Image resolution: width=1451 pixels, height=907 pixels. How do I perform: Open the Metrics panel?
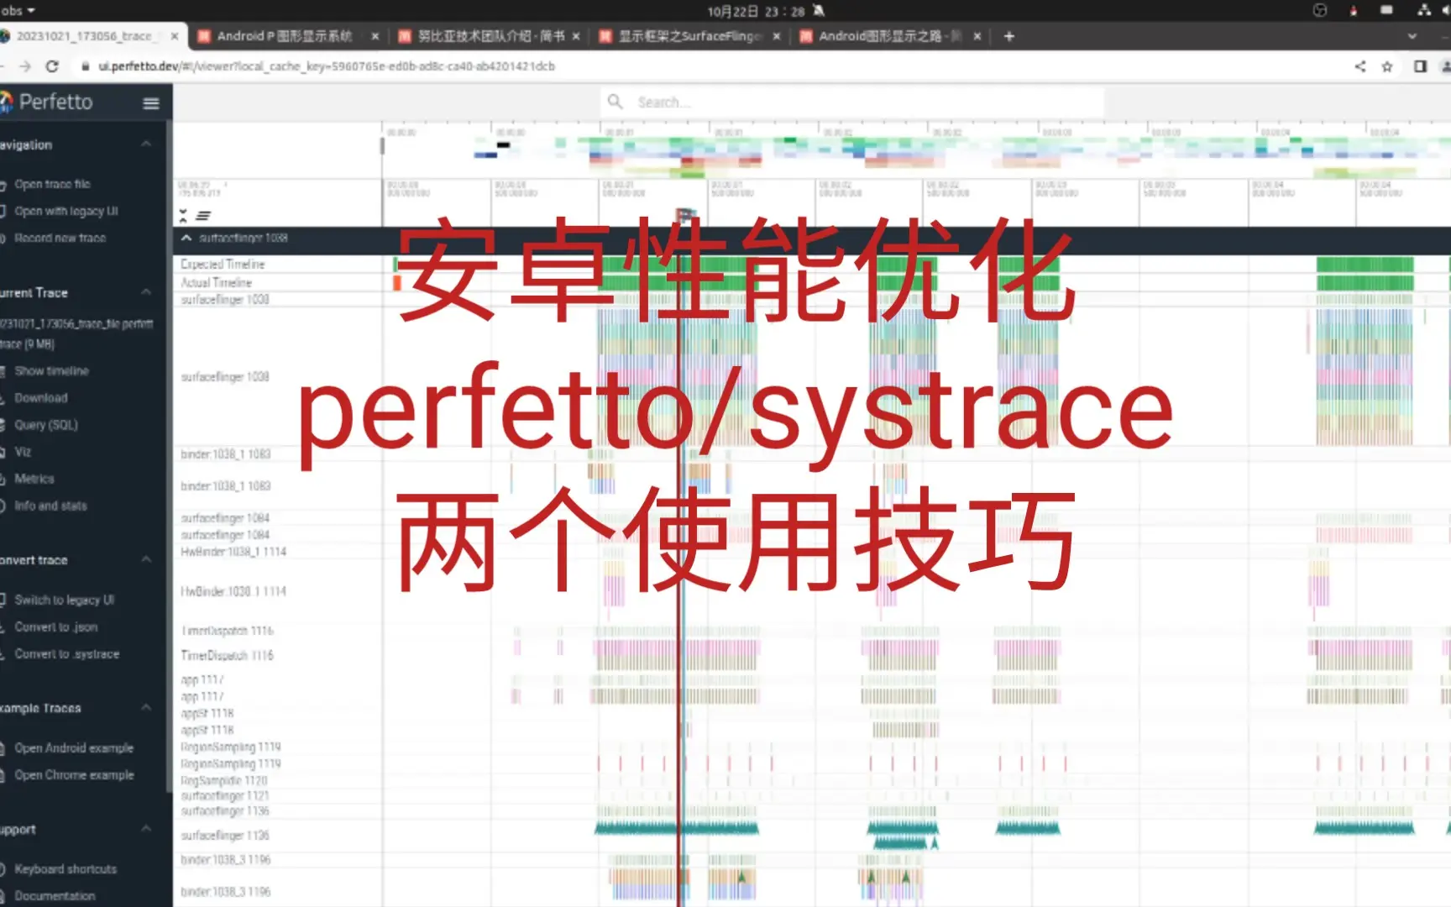tap(34, 478)
